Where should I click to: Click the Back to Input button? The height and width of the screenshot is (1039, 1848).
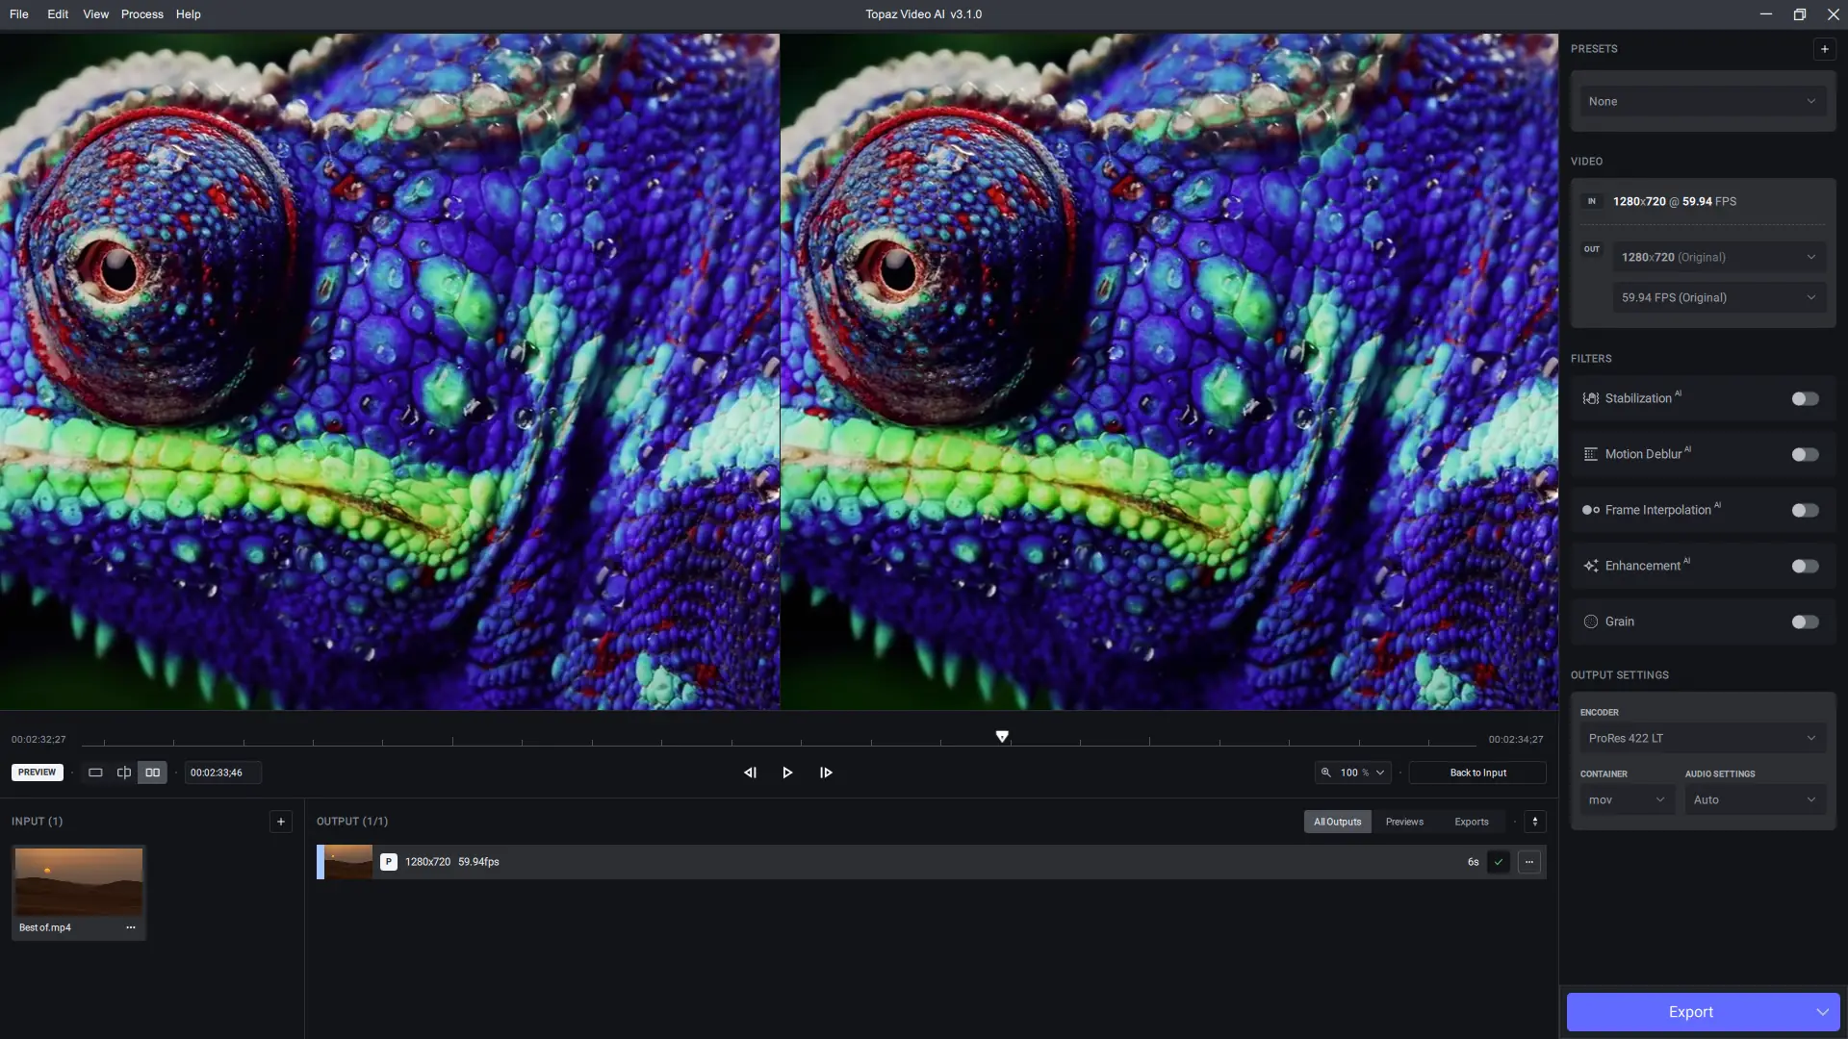(x=1477, y=773)
